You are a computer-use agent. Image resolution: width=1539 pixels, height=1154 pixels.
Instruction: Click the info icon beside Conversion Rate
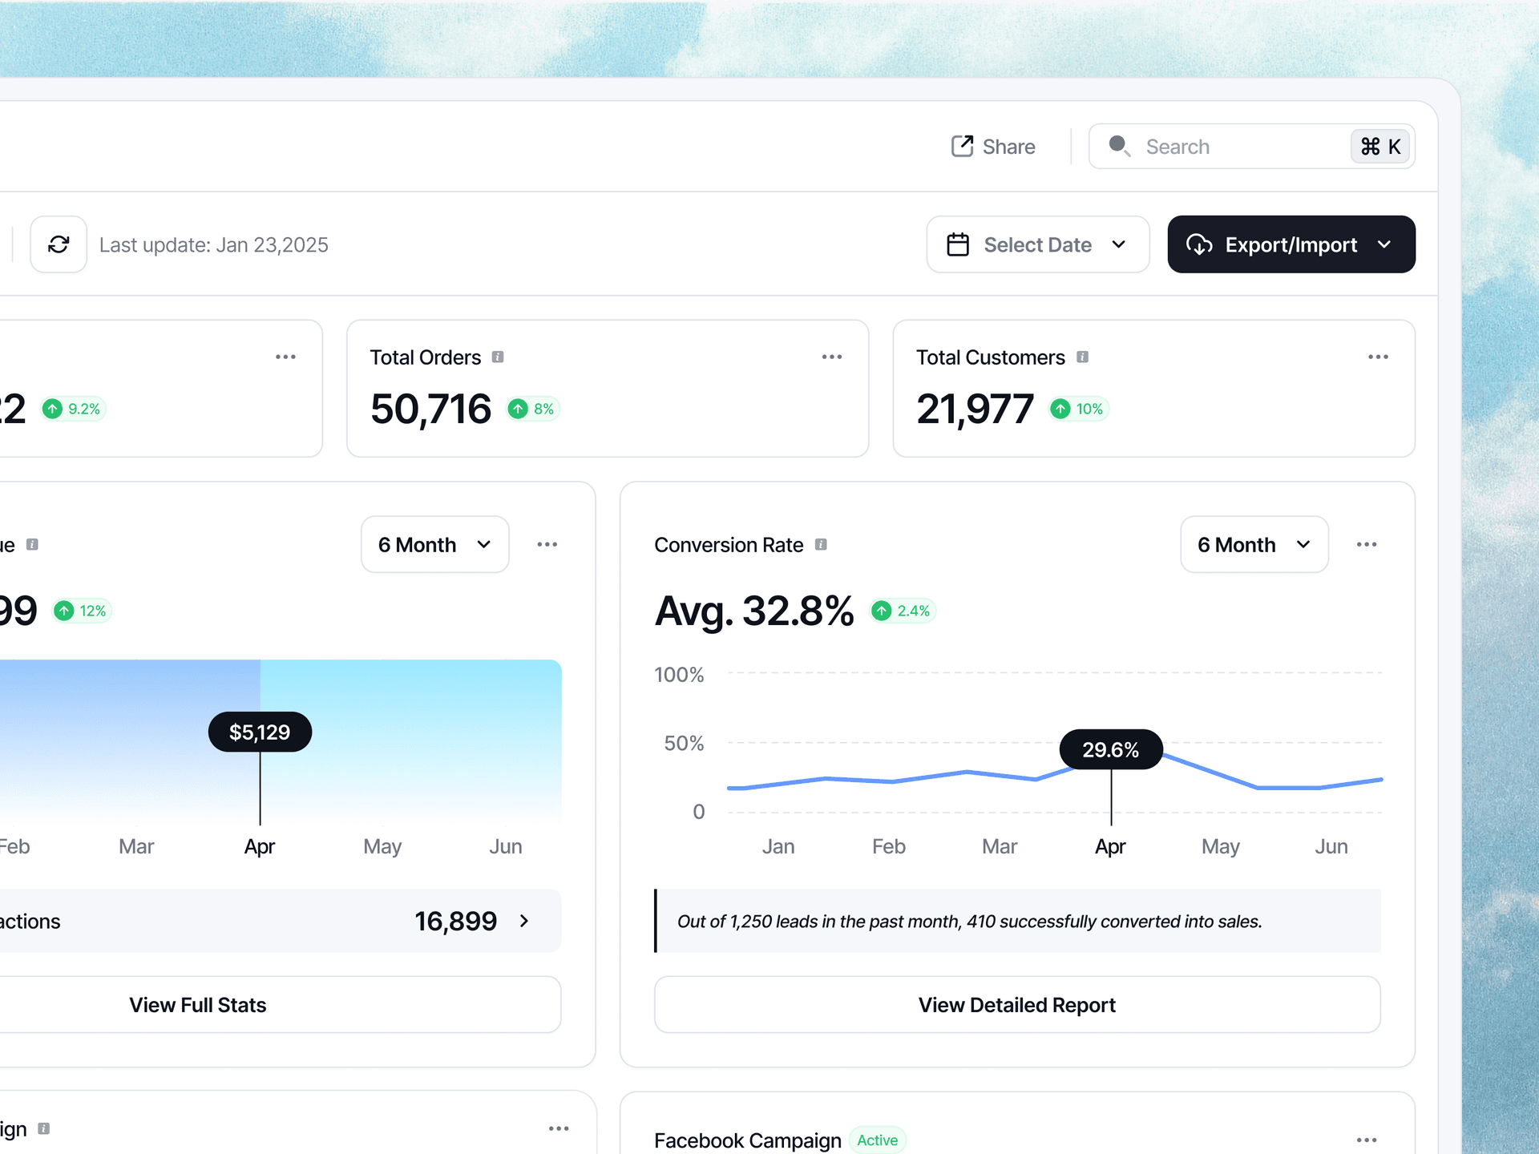tap(822, 545)
